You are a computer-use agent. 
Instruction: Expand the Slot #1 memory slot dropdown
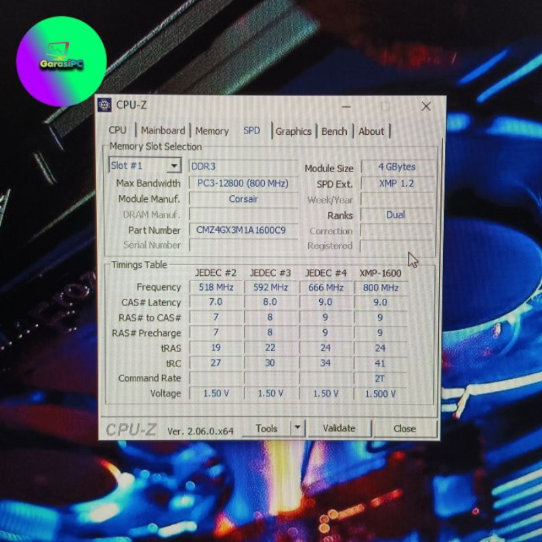point(174,166)
